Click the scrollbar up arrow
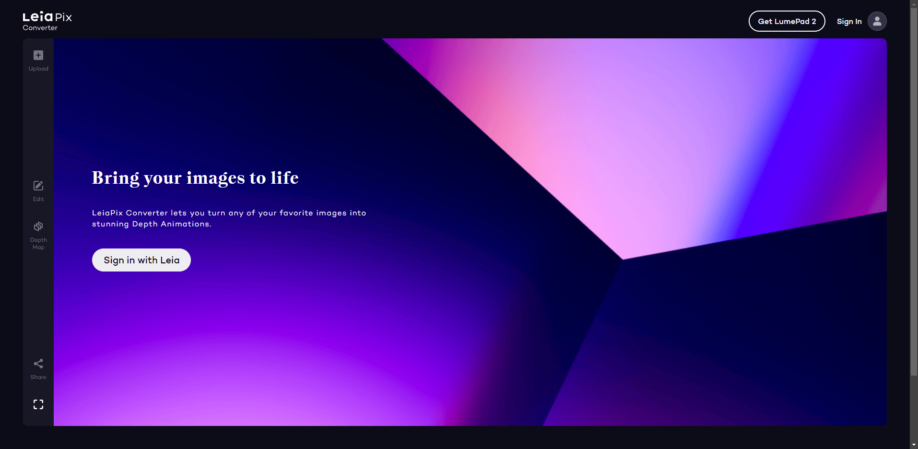Screen dimensions: 918x449 pos(914,4)
